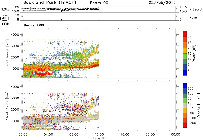Image resolution: width=203 pixels, height=140 pixels.
Task: Click the "Power [dB]" colorbar title
Action: pyautogui.click(x=194, y=53)
